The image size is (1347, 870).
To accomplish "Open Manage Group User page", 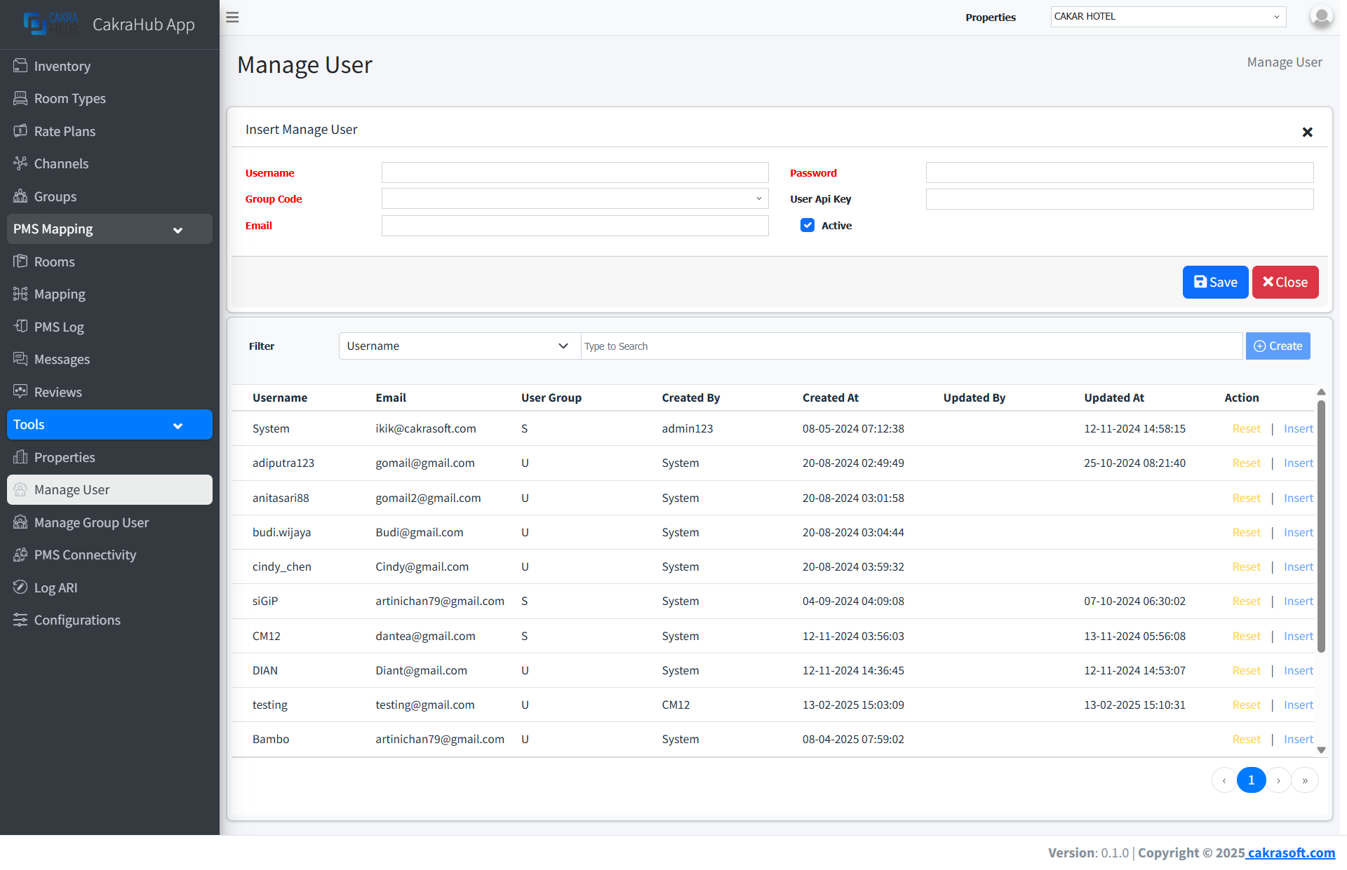I will click(91, 522).
